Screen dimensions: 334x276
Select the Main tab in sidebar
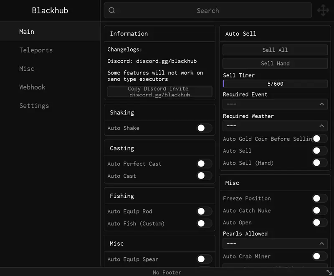pyautogui.click(x=50, y=32)
